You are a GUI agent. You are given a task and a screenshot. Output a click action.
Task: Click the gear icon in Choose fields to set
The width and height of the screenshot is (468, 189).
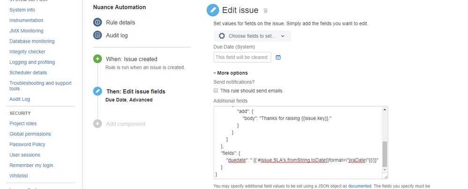pyautogui.click(x=222, y=36)
